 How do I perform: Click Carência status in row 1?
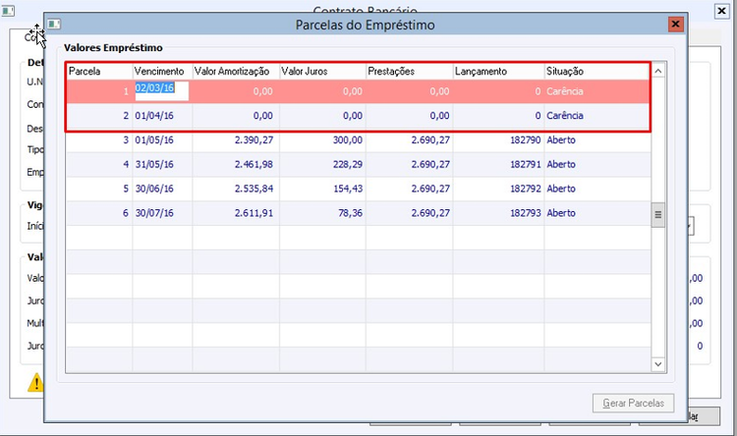coord(564,91)
